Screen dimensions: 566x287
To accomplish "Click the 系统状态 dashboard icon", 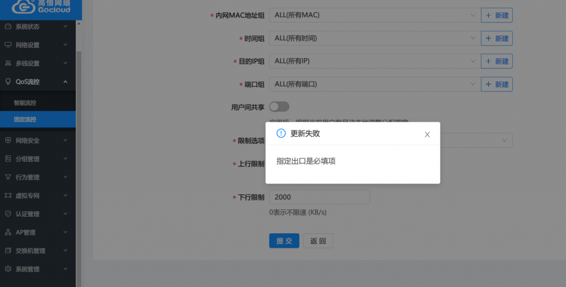I will 8,27.
